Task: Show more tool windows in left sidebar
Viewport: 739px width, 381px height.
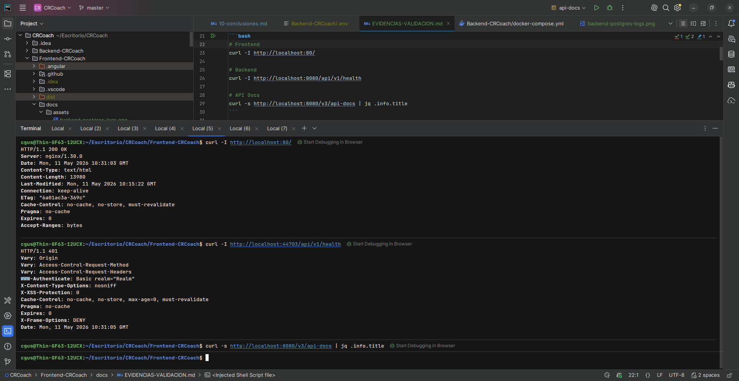Action: 8,89
